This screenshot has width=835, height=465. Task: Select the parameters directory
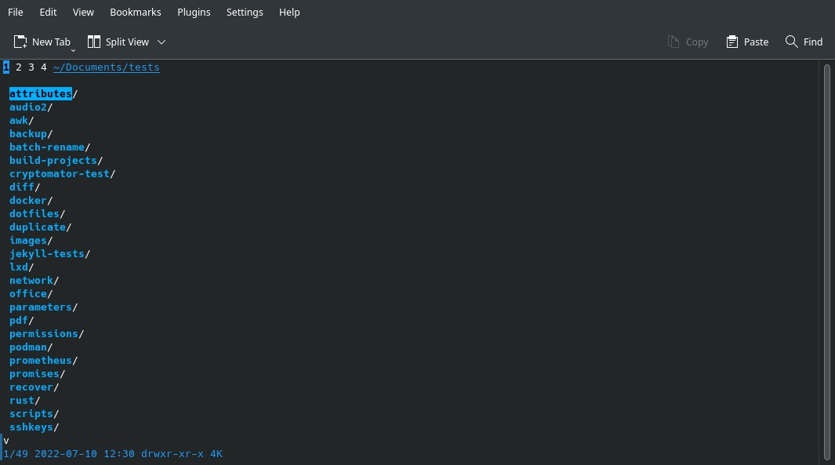point(41,307)
